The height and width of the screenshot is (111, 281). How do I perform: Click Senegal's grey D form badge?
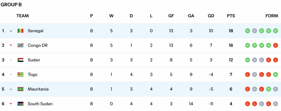[254, 31]
